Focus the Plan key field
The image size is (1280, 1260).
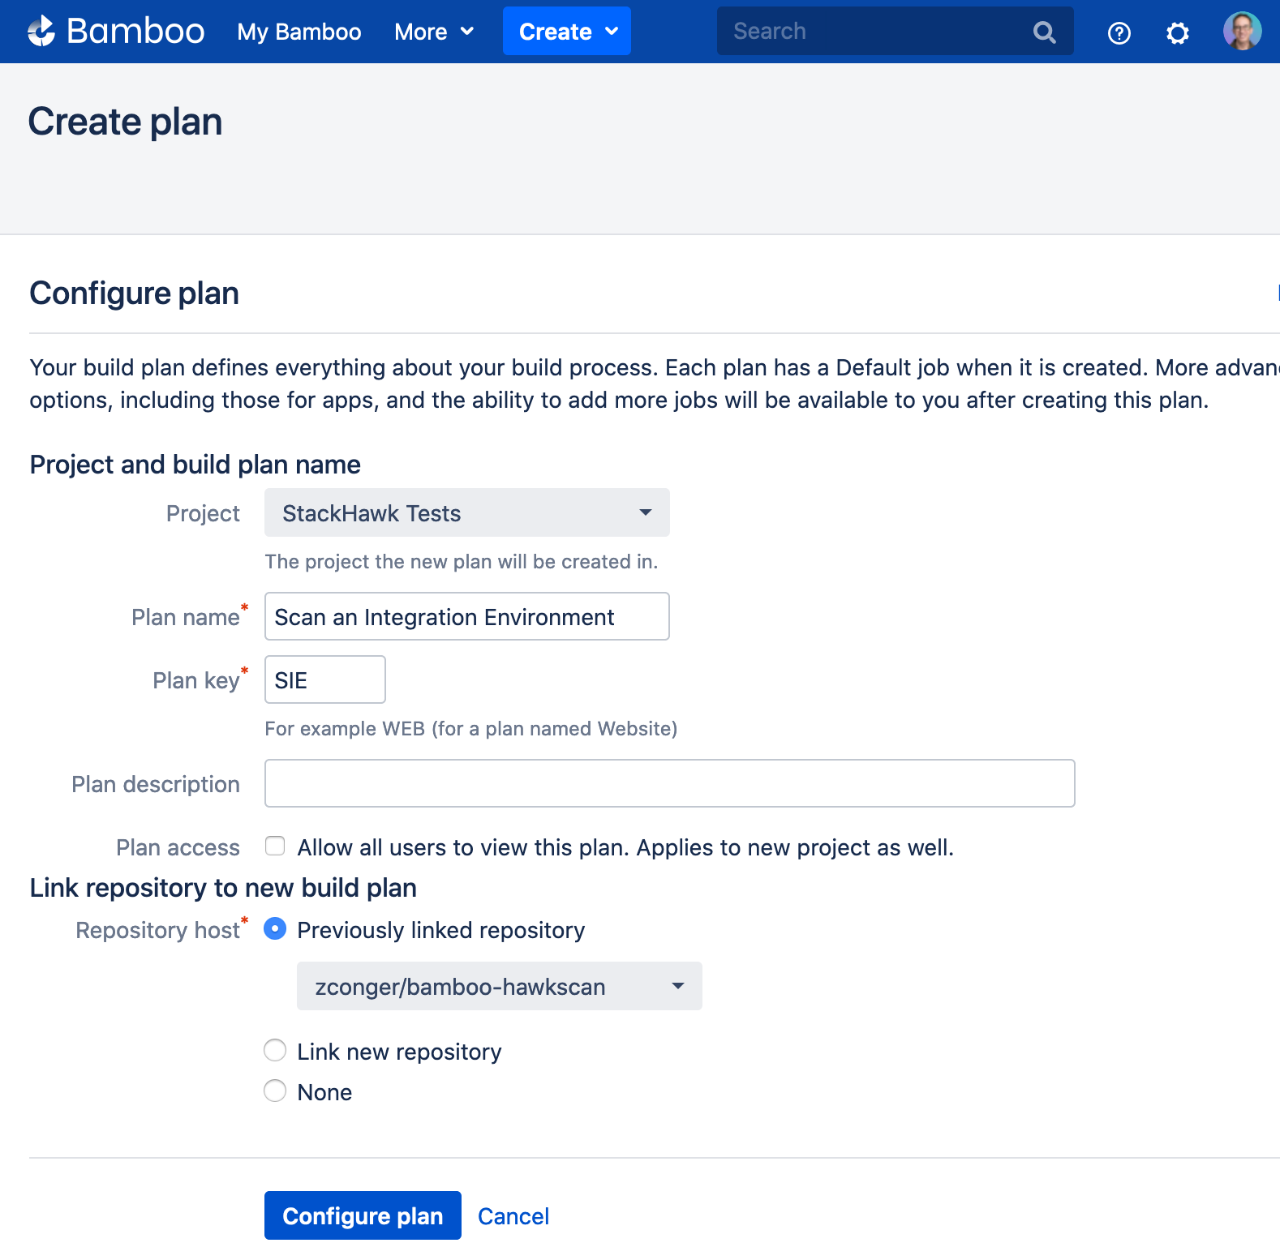click(x=324, y=680)
